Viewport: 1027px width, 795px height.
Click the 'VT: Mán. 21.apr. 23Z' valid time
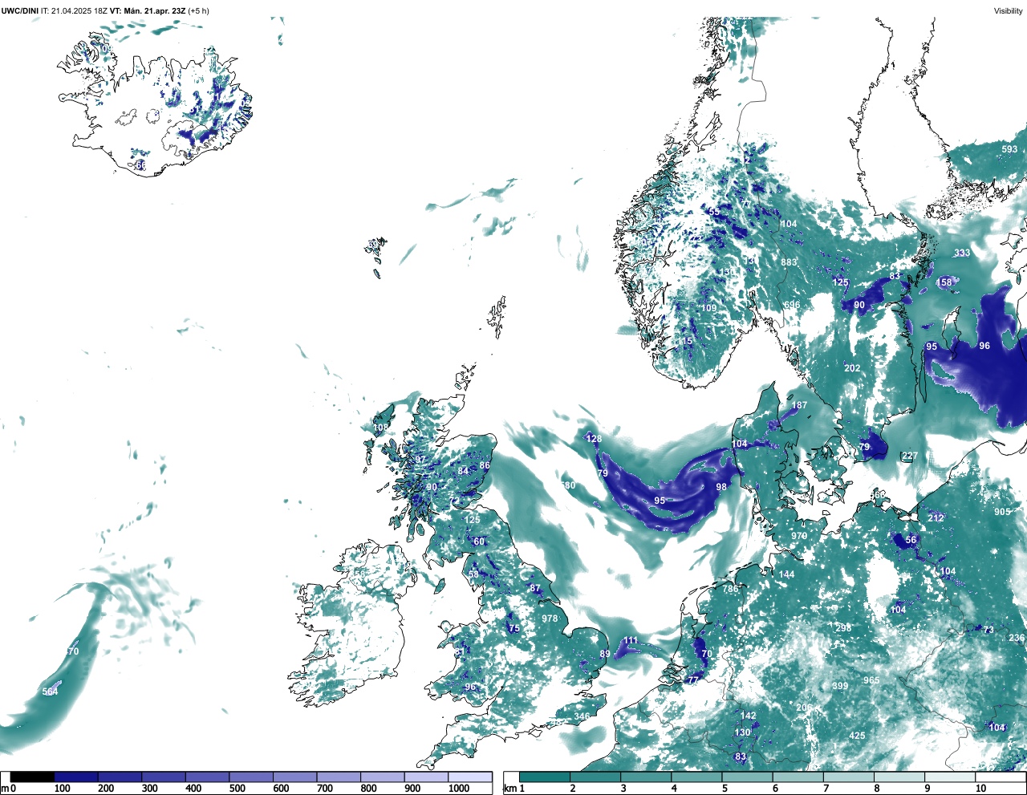(147, 11)
